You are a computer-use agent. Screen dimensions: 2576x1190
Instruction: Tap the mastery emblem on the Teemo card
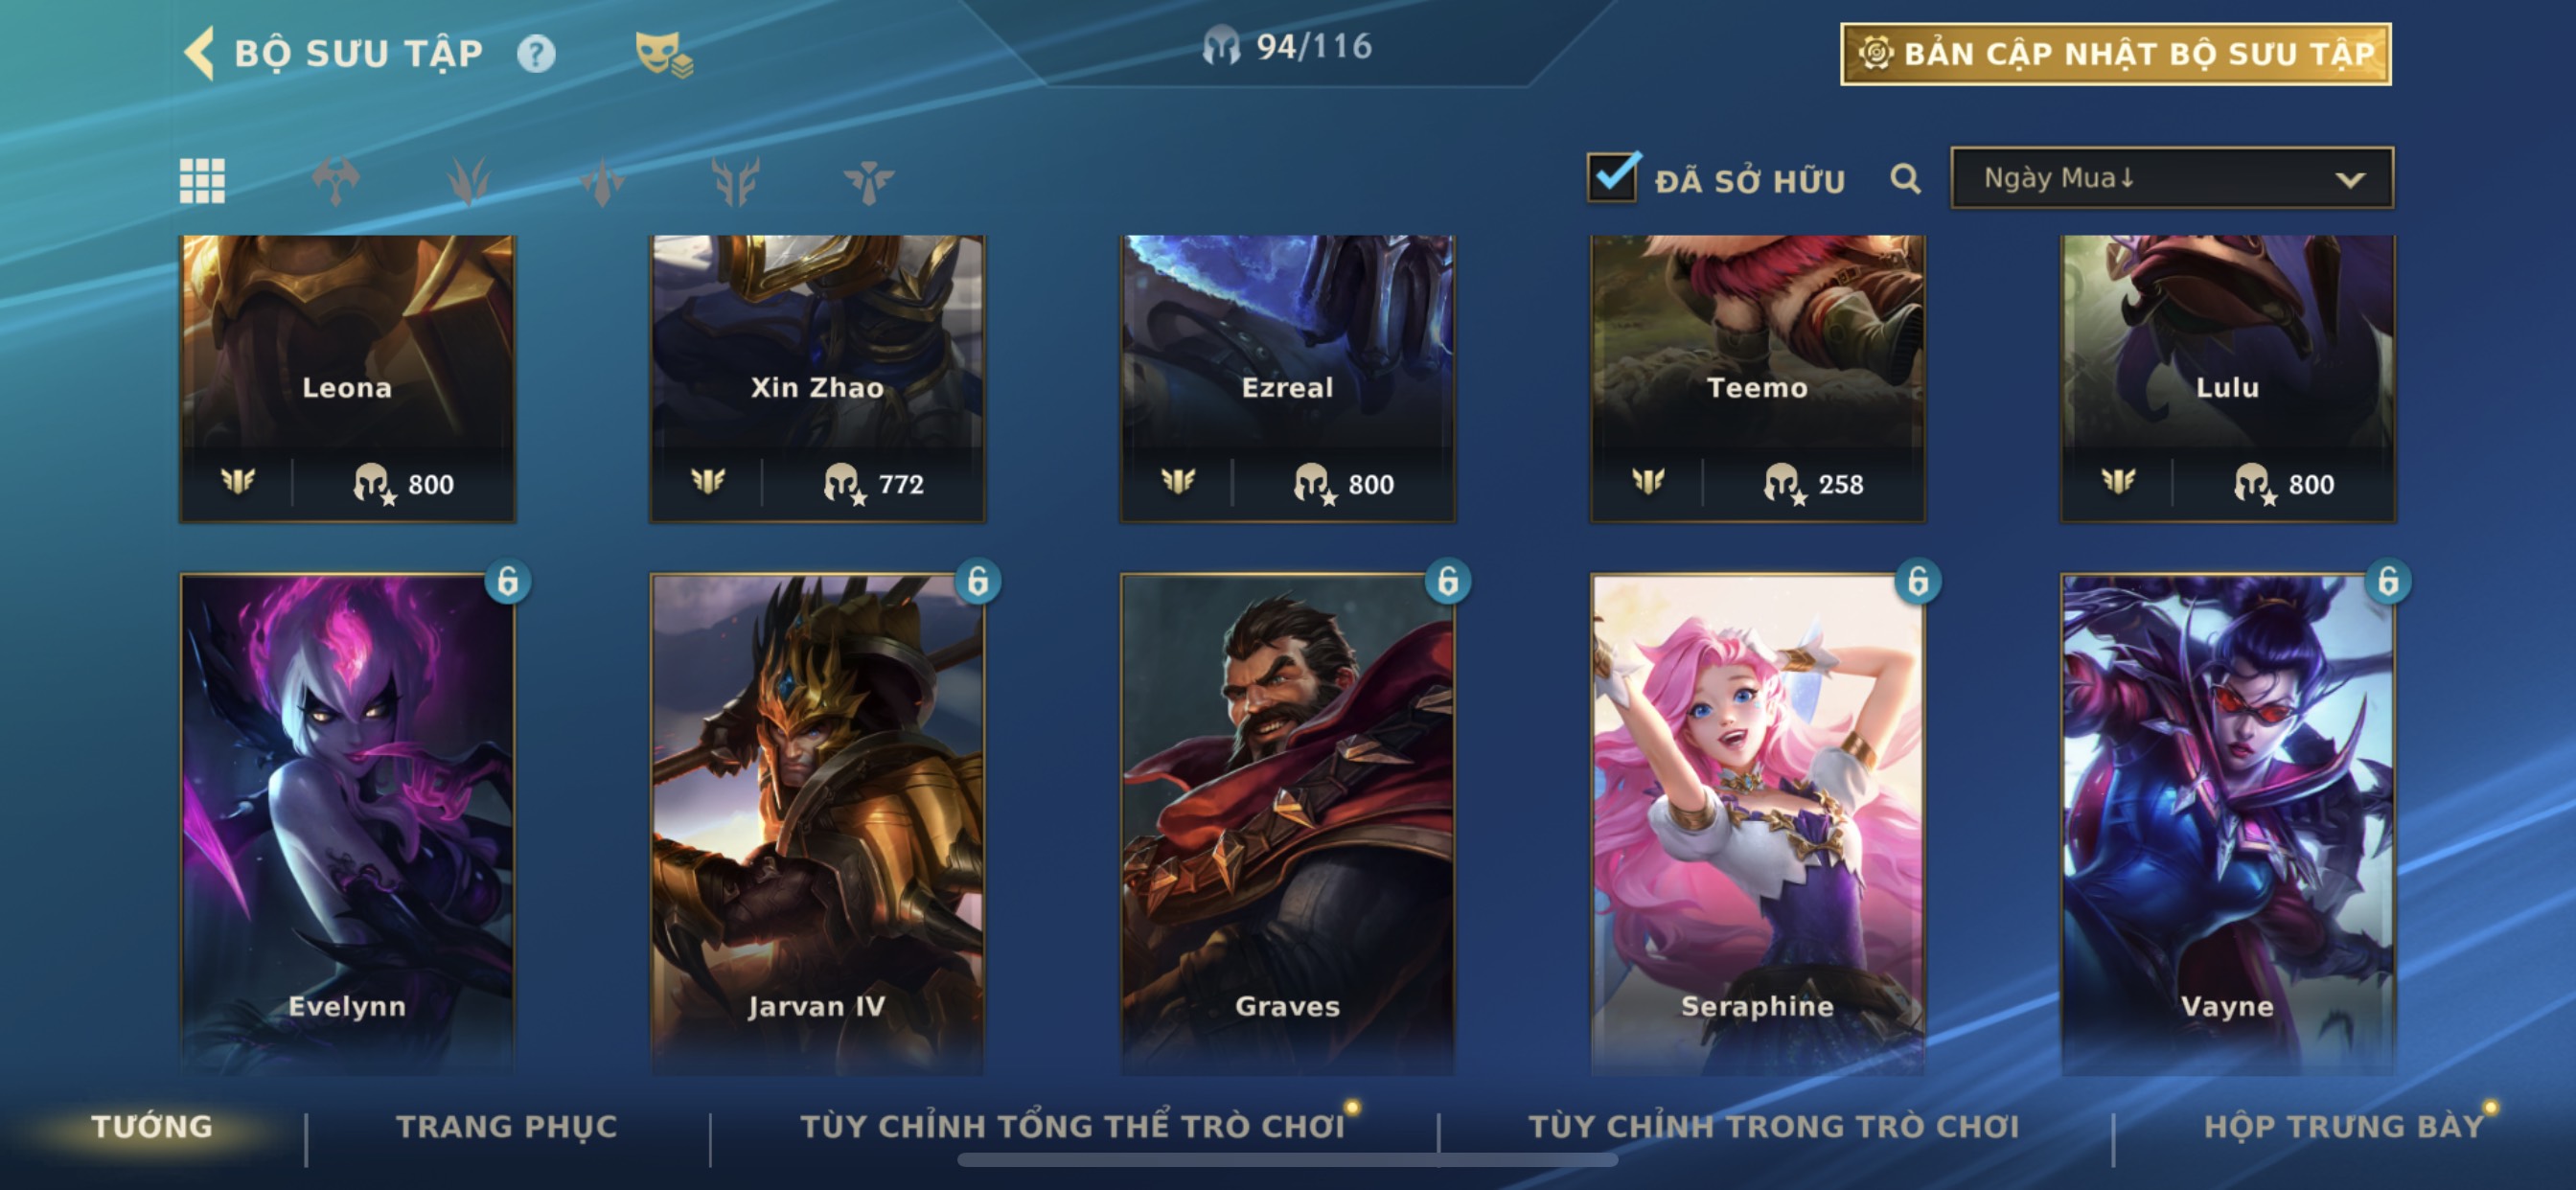click(1648, 483)
